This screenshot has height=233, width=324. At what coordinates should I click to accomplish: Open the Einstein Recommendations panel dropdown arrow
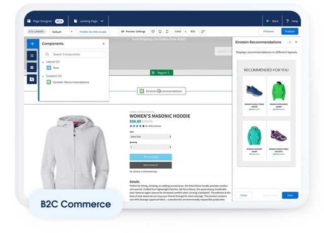(290, 42)
